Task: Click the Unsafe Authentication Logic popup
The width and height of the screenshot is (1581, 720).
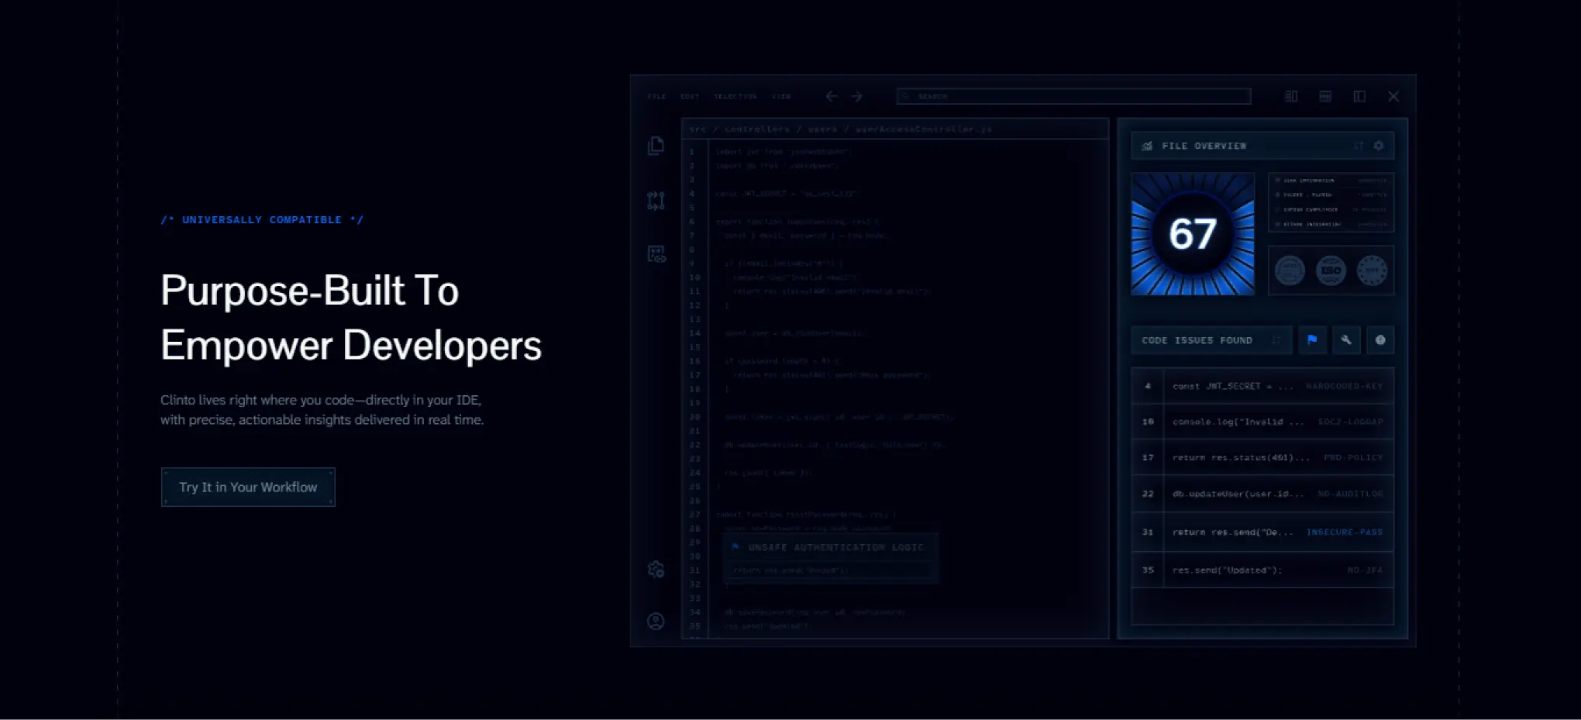Action: [x=831, y=557]
